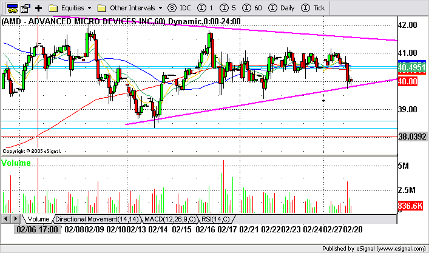
Task: Switch to the 1 minute interval
Action: (205, 8)
